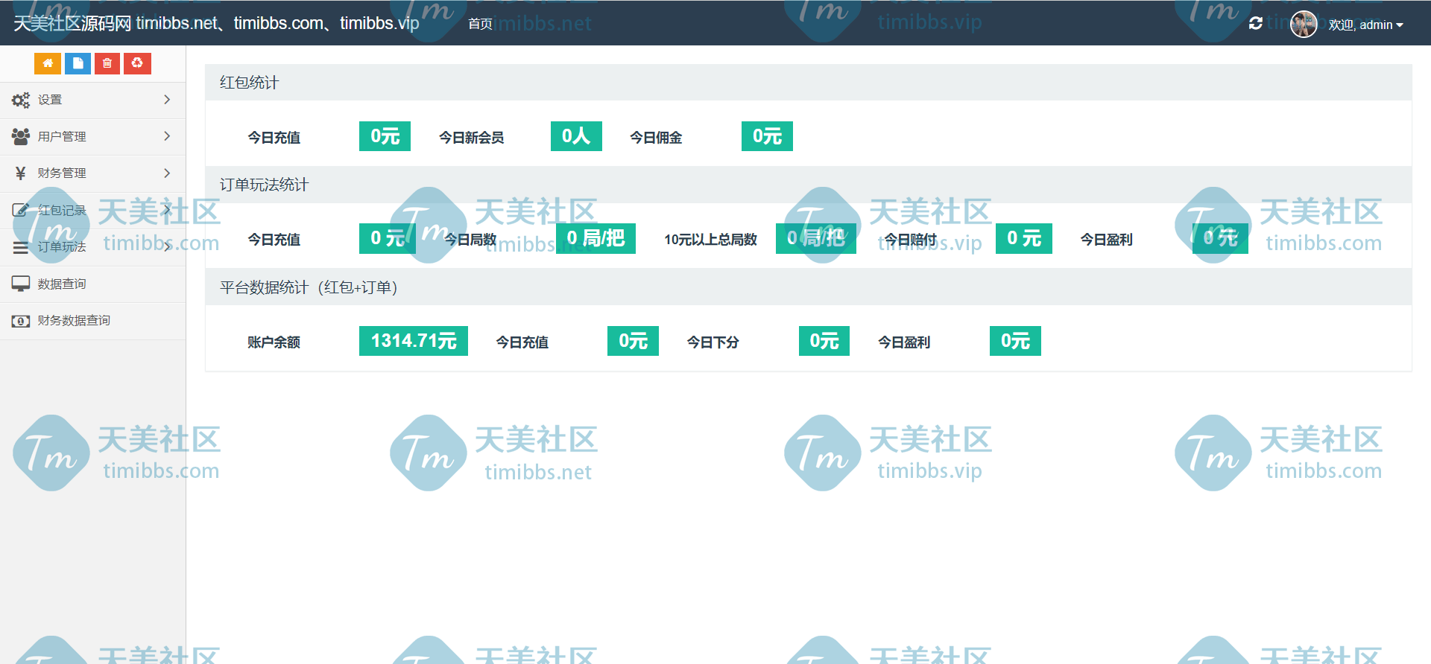The height and width of the screenshot is (664, 1431).
Task: Click the refresh icon in top bar
Action: (1256, 24)
